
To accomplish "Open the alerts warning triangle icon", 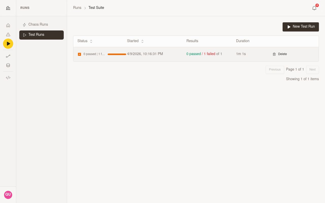I will [8, 35].
